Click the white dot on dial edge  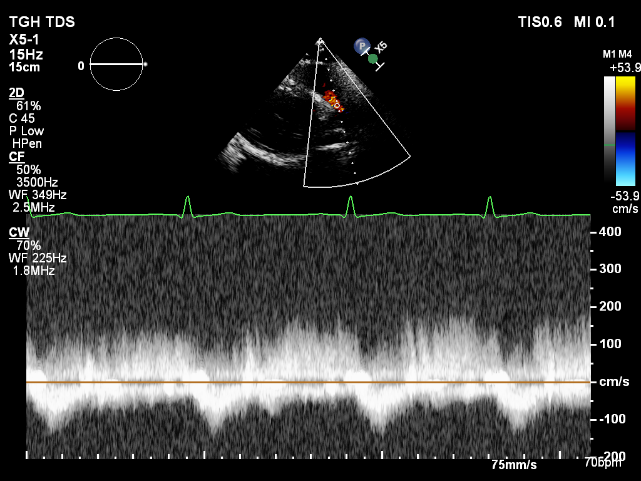pyautogui.click(x=145, y=64)
